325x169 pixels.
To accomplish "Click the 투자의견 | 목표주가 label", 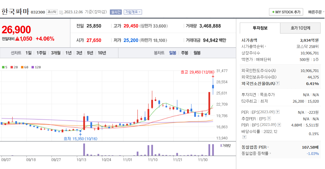I will click(258, 95).
